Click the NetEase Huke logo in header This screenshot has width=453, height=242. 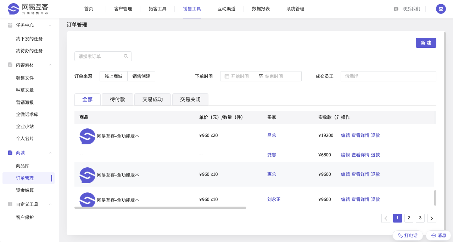point(28,9)
